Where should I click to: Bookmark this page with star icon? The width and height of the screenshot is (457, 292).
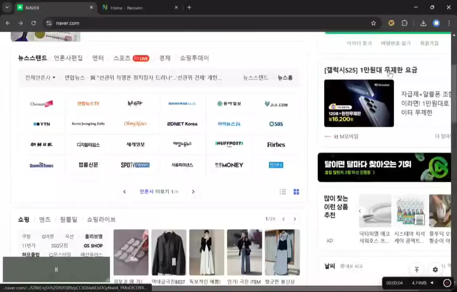(x=373, y=23)
